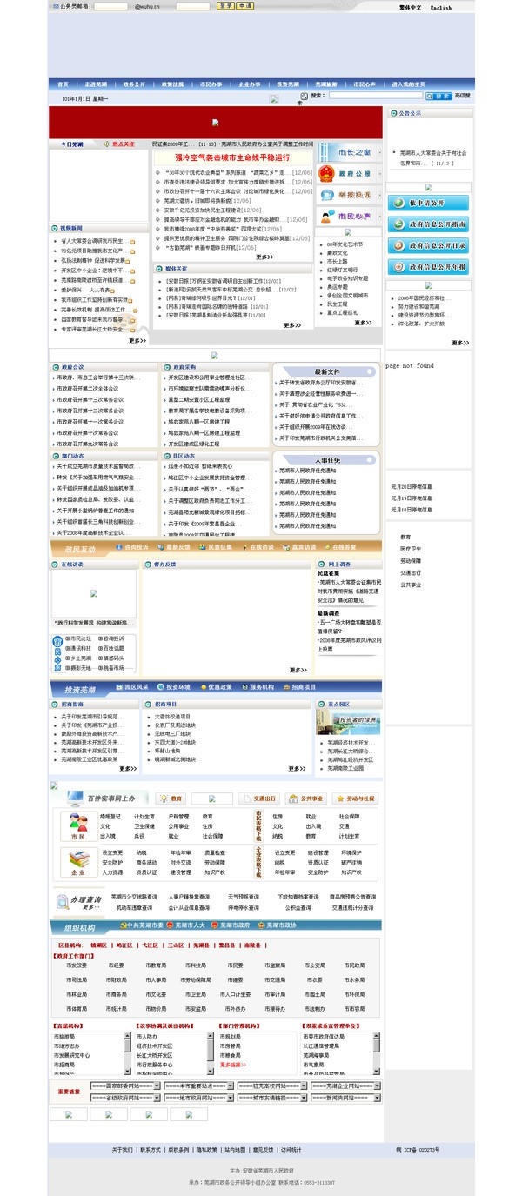Click the 直属机构 list scrollbar

point(129,1053)
